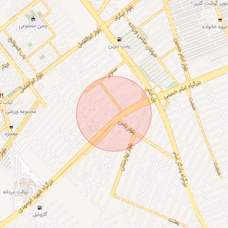Viewport: 228px width, 228px height.
Task: Select the صنوبر street label
Action: pos(112,73)
